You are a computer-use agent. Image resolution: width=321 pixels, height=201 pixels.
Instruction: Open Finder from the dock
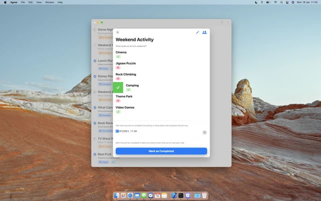click(117, 195)
